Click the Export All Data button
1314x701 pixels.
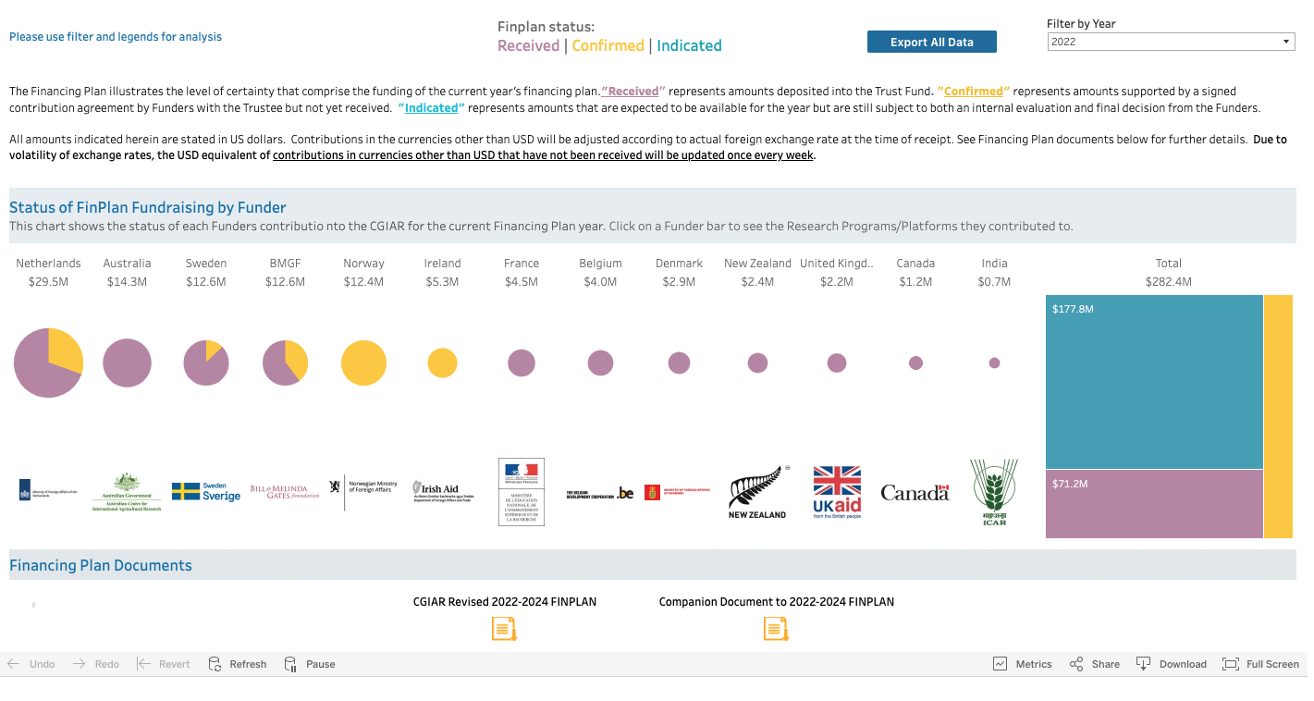[x=931, y=42]
